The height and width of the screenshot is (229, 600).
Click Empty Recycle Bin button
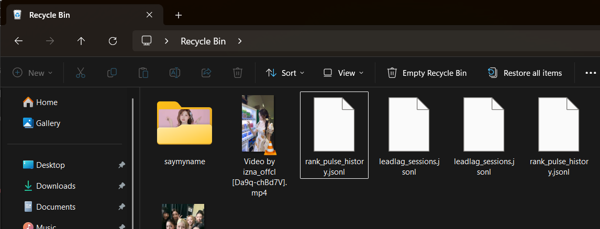point(427,73)
